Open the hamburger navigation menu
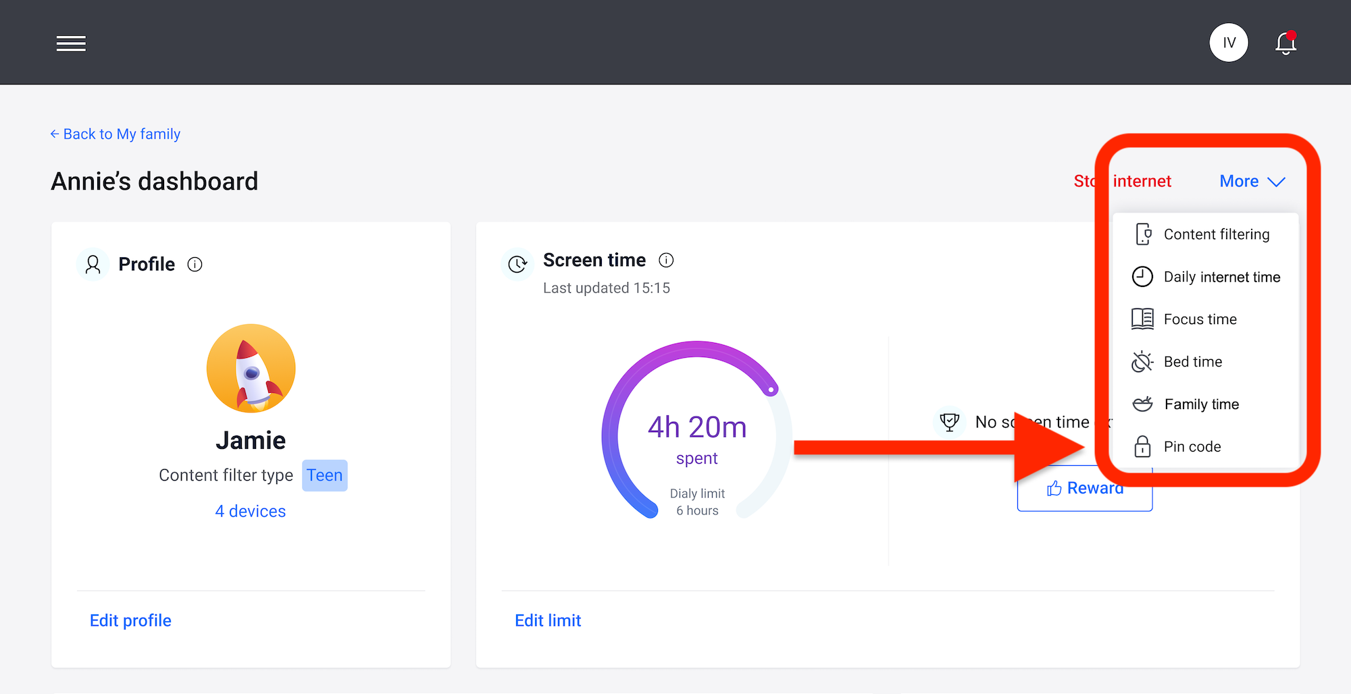 tap(71, 43)
